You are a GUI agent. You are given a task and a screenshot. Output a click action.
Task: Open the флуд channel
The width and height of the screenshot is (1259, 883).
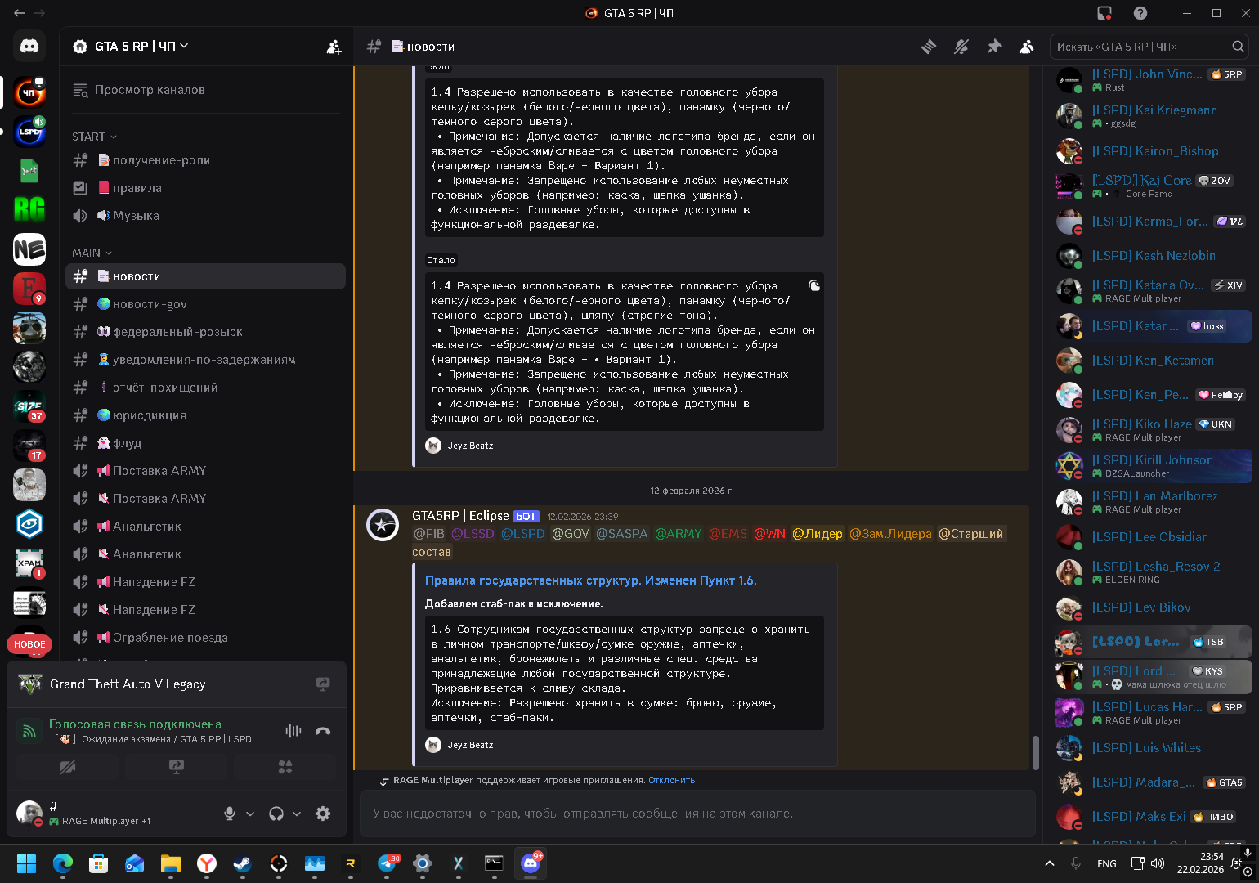click(x=205, y=443)
